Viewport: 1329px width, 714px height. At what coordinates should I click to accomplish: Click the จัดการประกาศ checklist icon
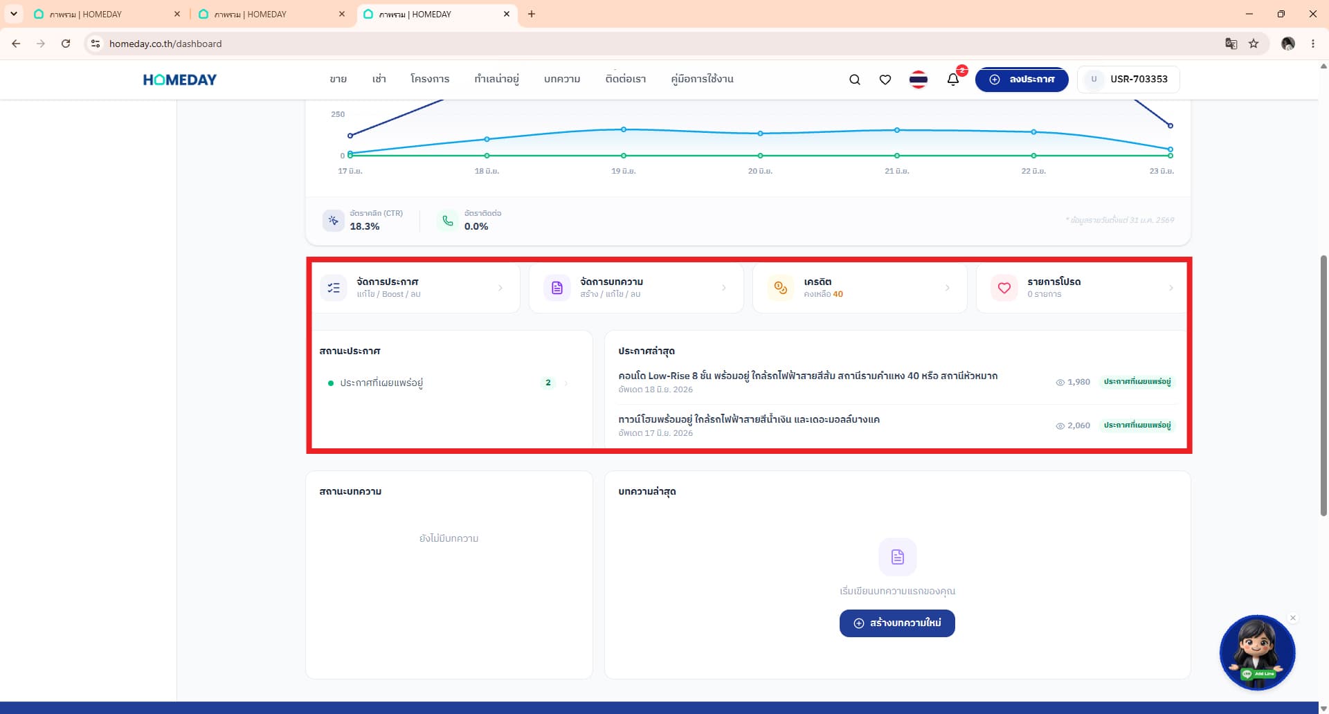pyautogui.click(x=334, y=288)
